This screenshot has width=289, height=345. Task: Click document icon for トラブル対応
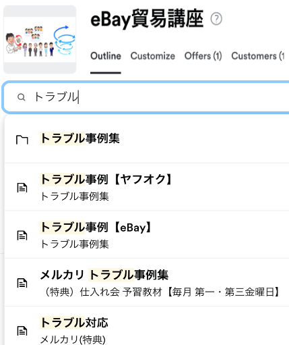tap(22, 331)
